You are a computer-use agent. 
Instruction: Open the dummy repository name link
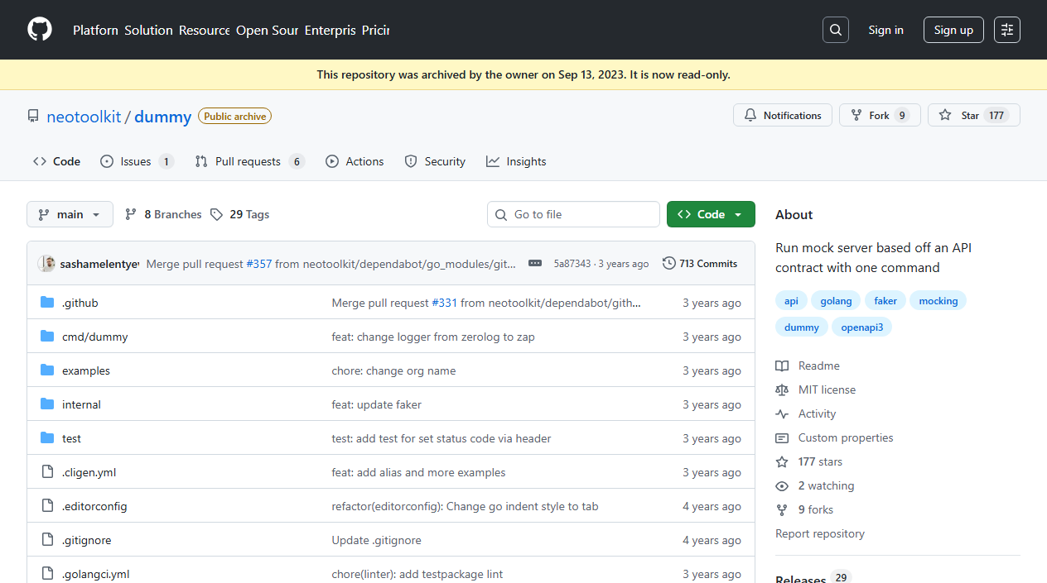(163, 117)
